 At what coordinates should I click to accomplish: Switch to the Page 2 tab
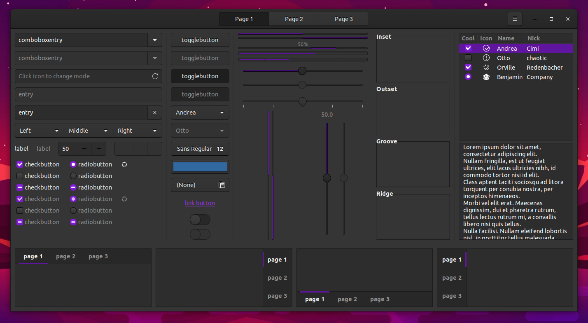tap(294, 19)
